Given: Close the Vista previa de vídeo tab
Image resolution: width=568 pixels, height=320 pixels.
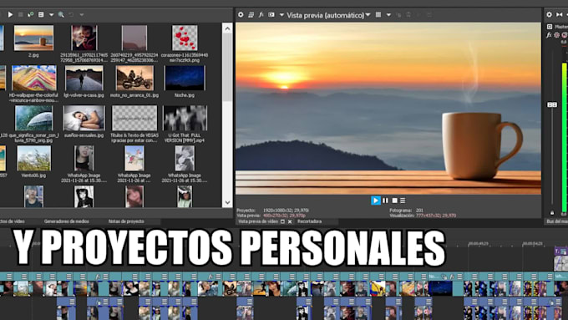Looking at the screenshot, I should tap(290, 221).
